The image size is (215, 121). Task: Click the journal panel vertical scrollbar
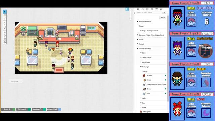pyautogui.click(x=168, y=58)
